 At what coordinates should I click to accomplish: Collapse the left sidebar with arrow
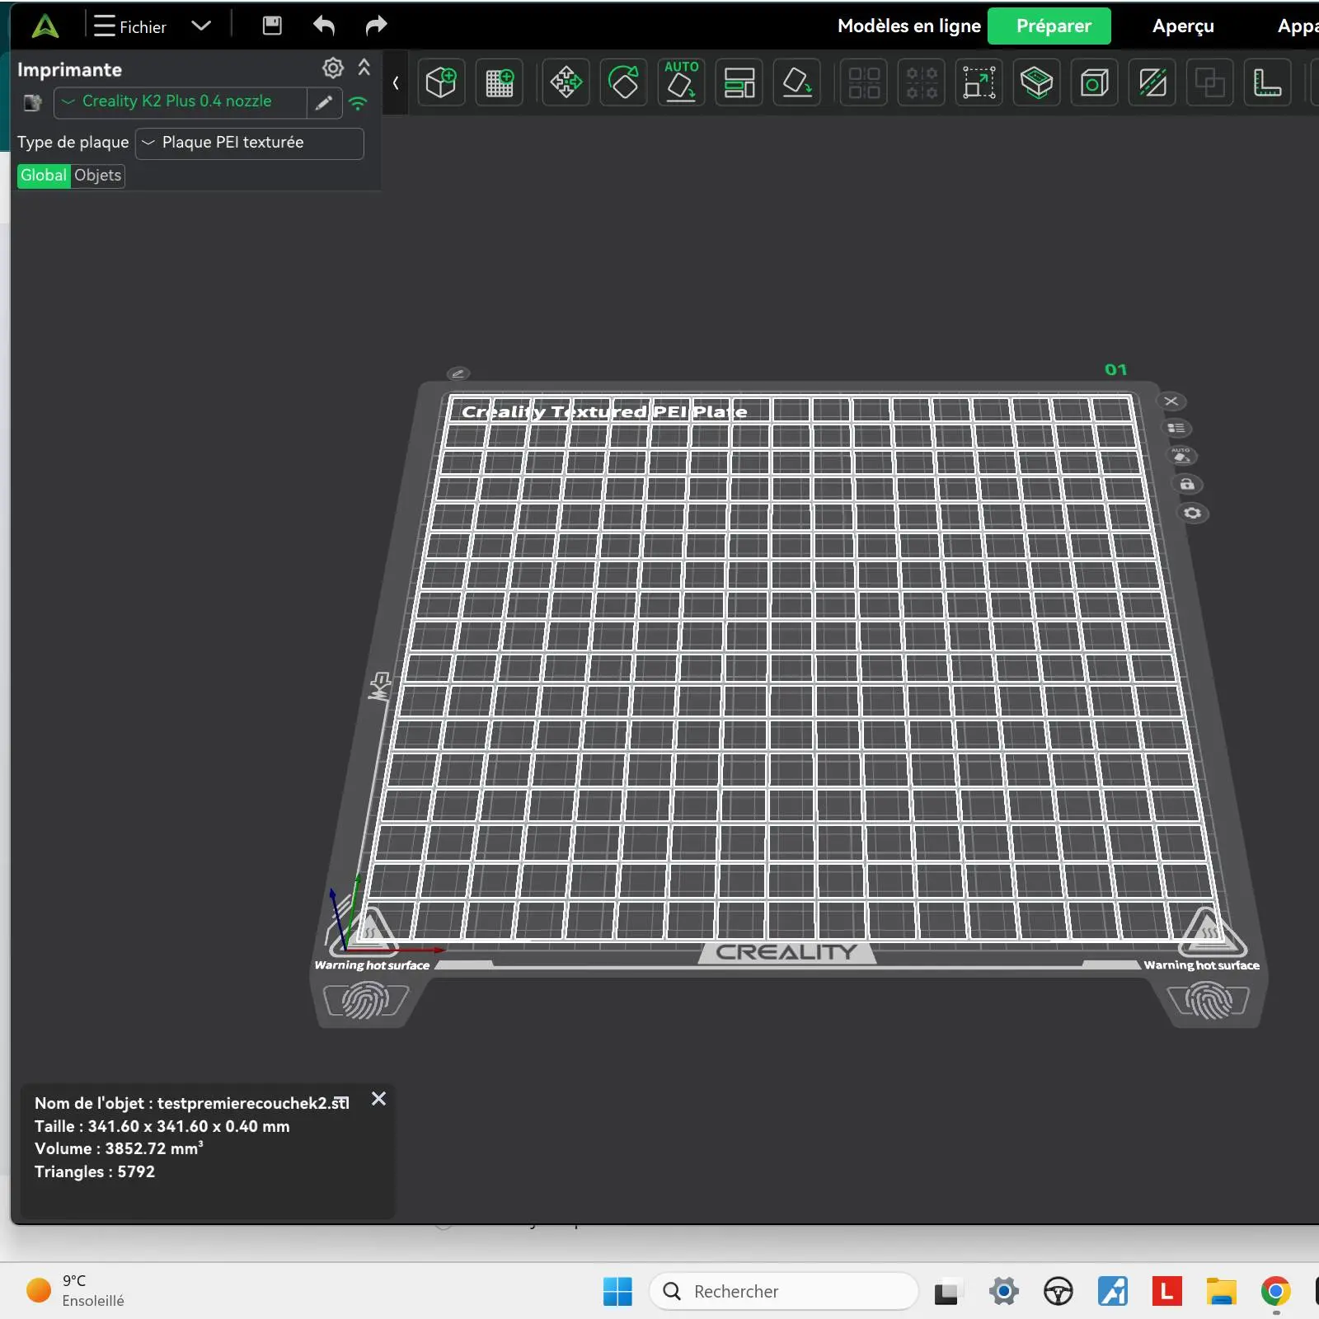point(396,82)
